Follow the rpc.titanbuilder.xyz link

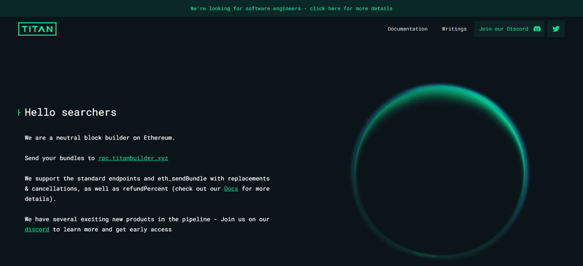coord(133,158)
